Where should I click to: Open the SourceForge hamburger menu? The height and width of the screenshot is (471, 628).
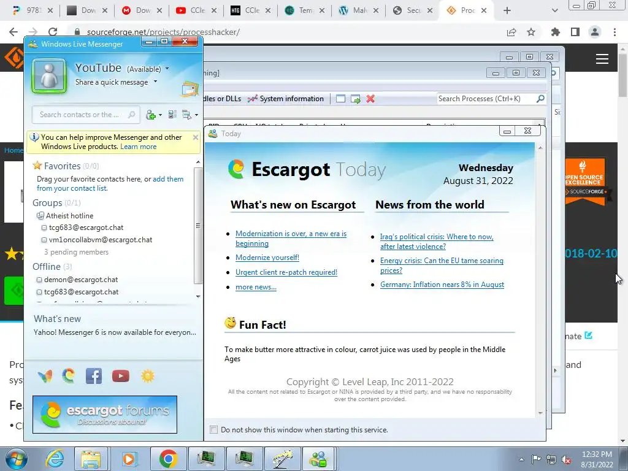click(602, 59)
